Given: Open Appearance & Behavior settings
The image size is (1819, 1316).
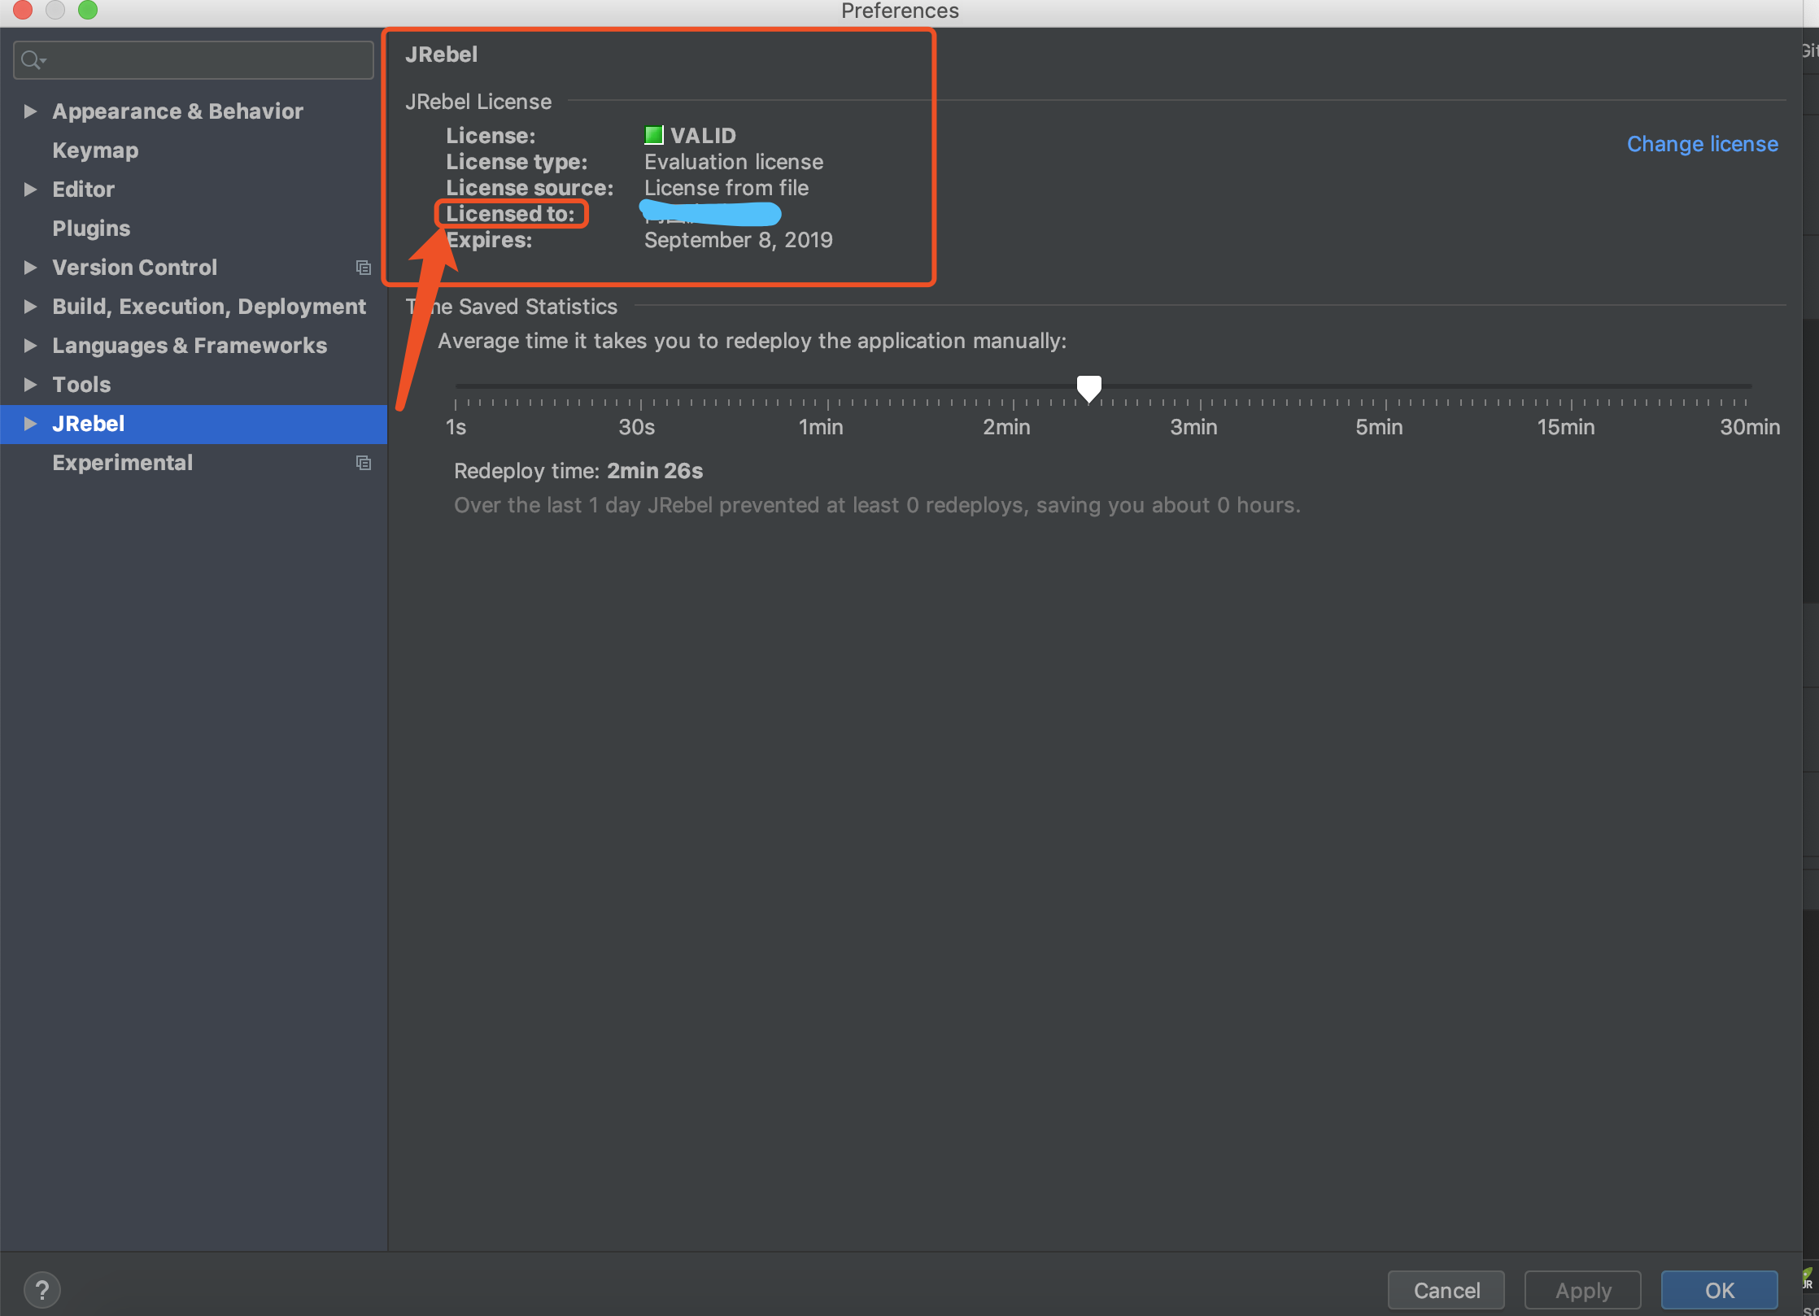Looking at the screenshot, I should pyautogui.click(x=177, y=111).
